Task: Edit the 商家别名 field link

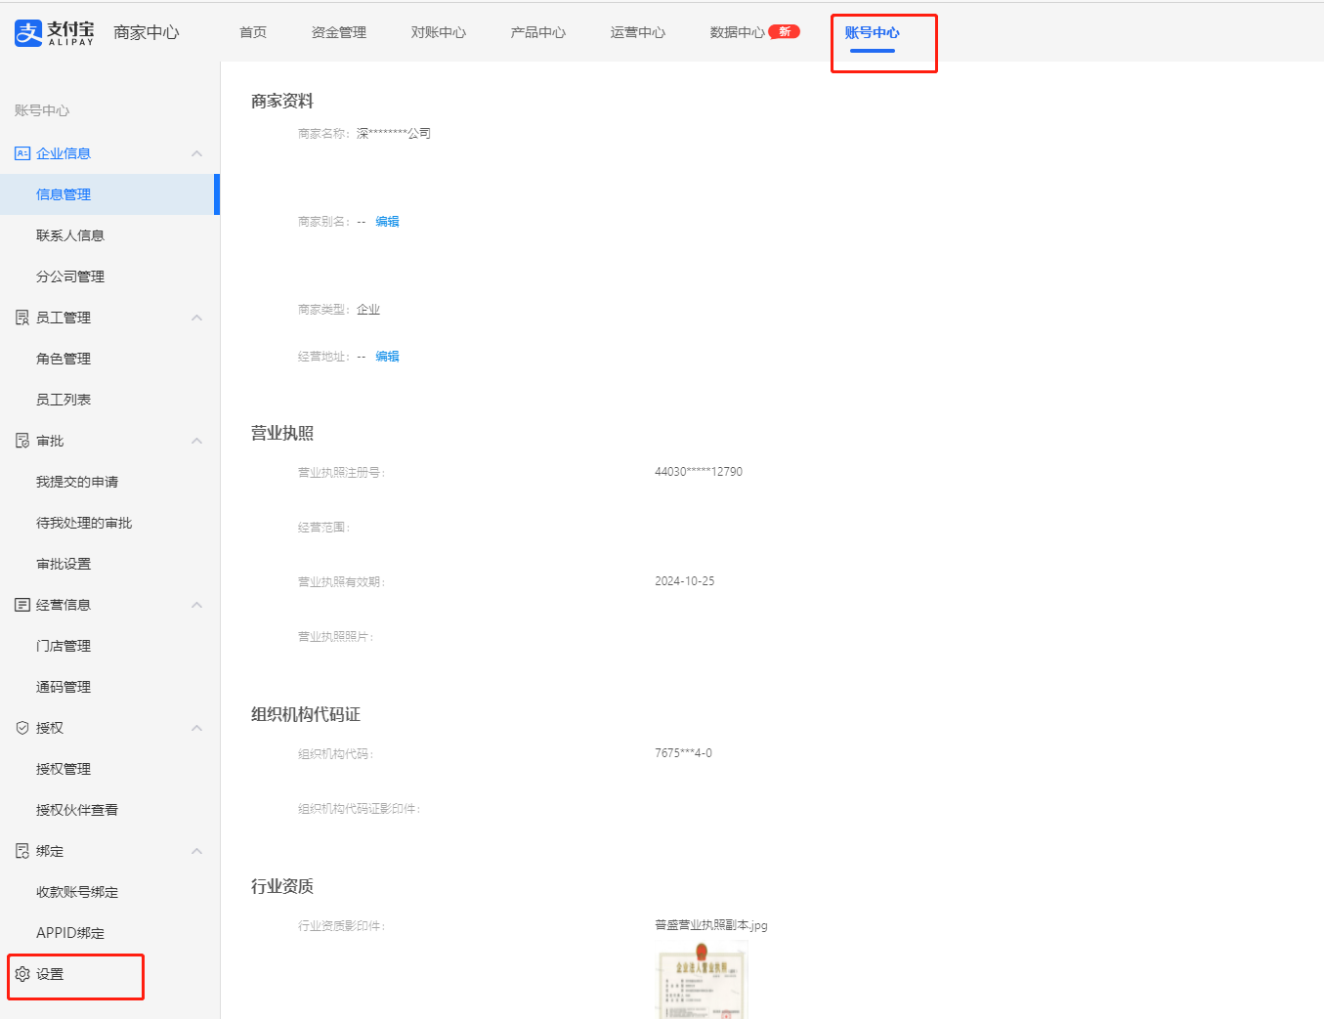Action: (387, 222)
